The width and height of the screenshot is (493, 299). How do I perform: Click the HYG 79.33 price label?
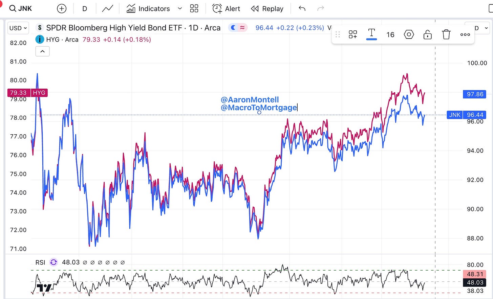coord(27,93)
